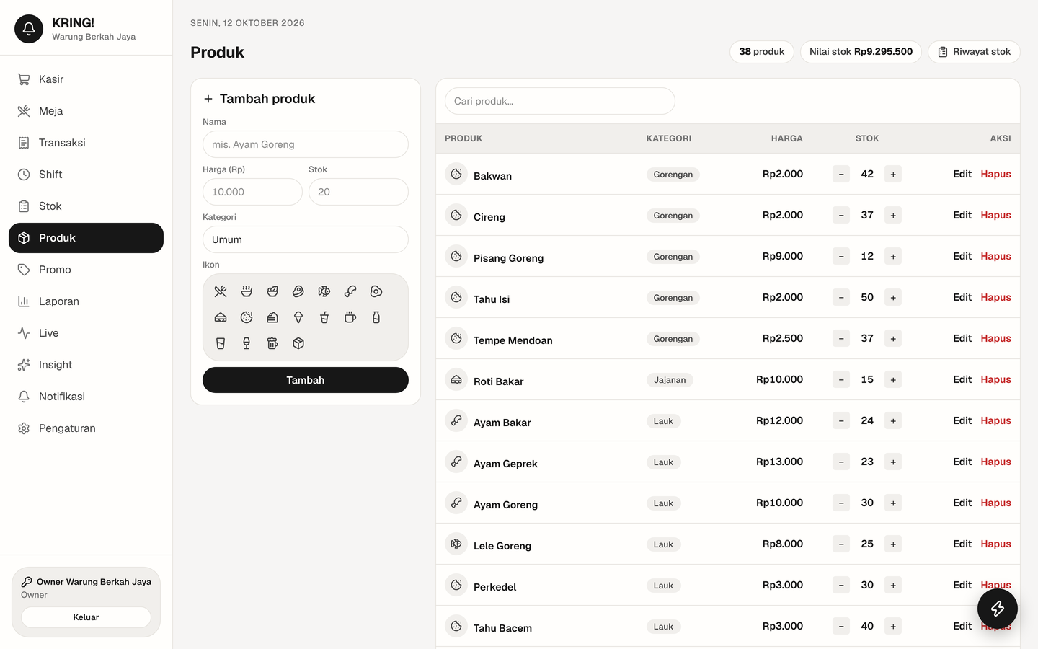This screenshot has height=649, width=1038.
Task: Open the Kasir page in the sidebar
Action: [x=86, y=79]
